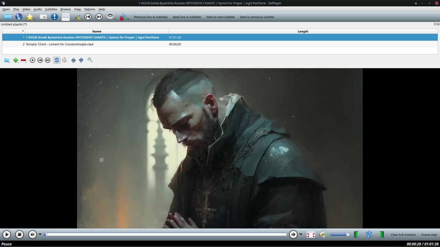Click Previous line in subtitles
The width and height of the screenshot is (440, 247).
151,17
